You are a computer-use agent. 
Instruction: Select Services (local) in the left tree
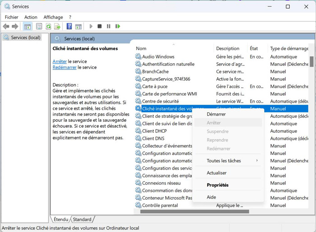click(25, 37)
